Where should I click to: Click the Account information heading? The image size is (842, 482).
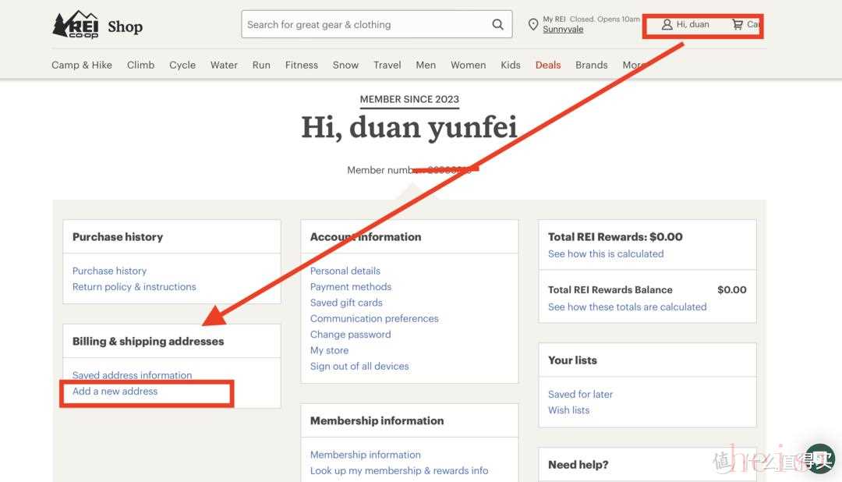[366, 237]
